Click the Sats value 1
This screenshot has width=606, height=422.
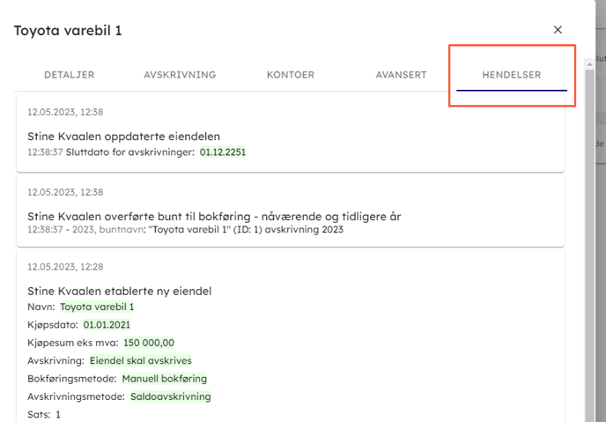click(58, 414)
